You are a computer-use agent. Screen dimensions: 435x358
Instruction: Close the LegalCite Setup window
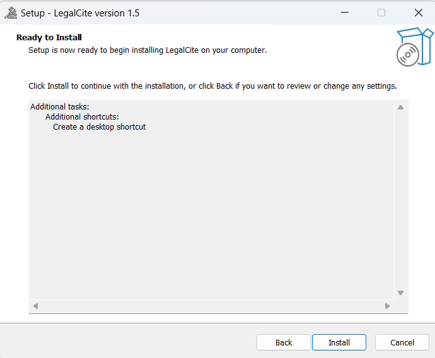pyautogui.click(x=419, y=13)
